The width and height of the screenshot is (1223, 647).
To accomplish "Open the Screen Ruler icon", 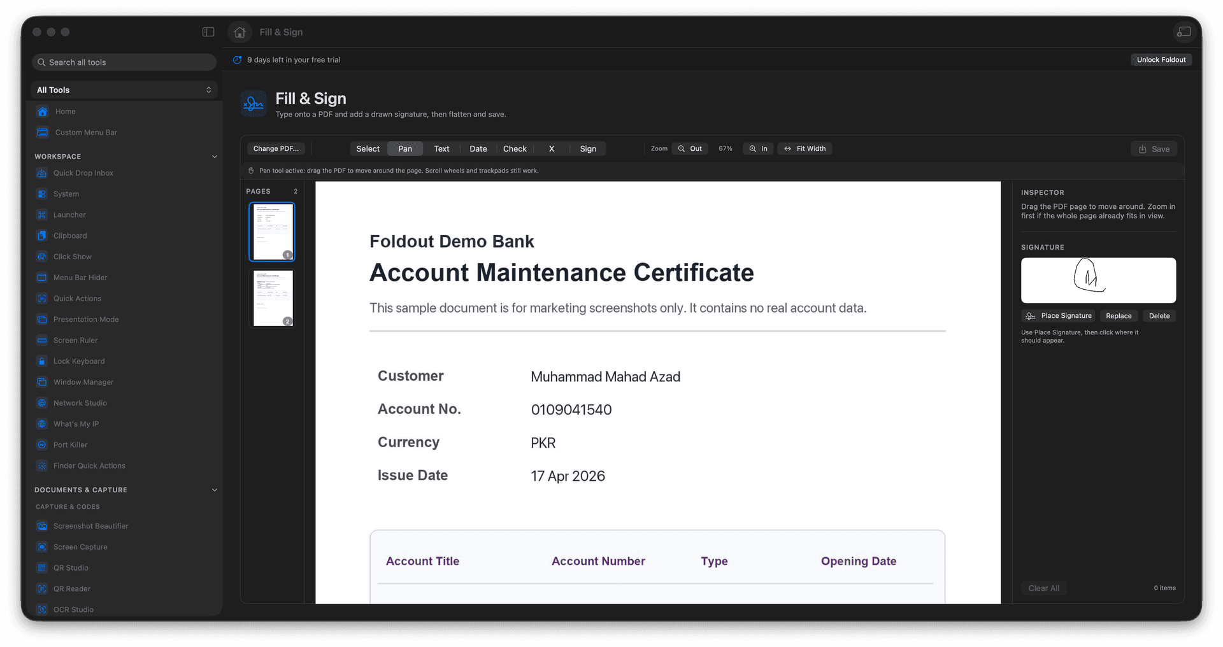I will click(41, 341).
